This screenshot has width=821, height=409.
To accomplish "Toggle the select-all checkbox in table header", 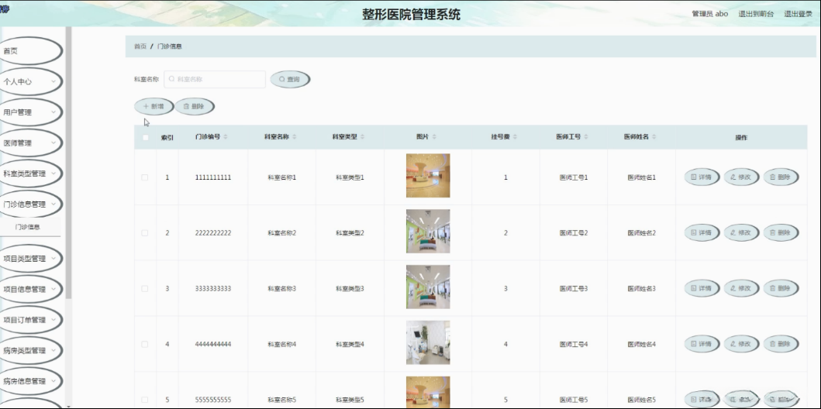I will point(145,138).
